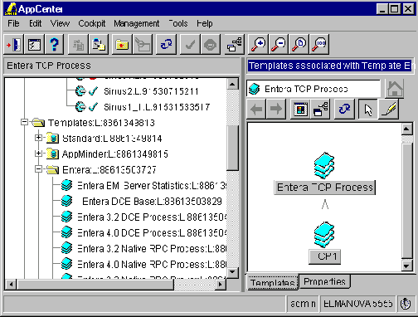
Task: Click the paste objects toolbar icon
Action: [x=99, y=44]
